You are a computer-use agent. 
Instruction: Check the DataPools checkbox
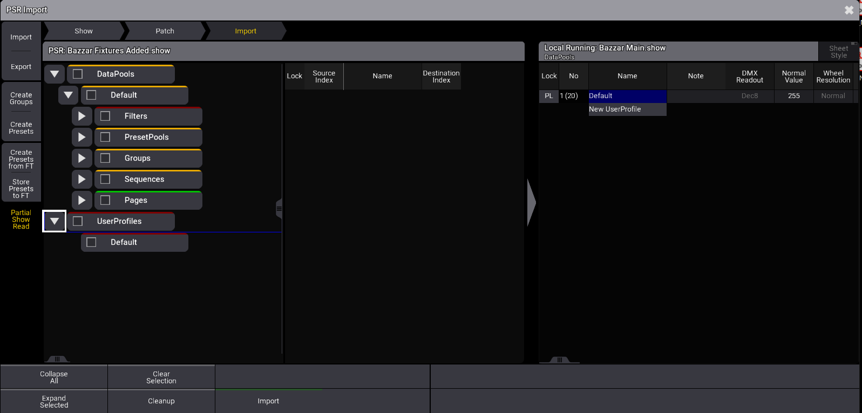pyautogui.click(x=78, y=74)
